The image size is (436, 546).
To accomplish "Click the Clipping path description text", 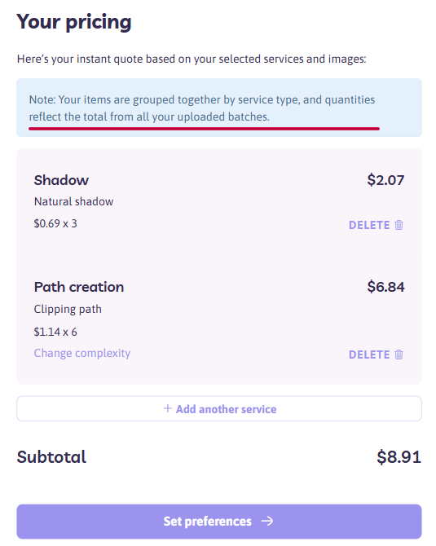I will (x=68, y=309).
